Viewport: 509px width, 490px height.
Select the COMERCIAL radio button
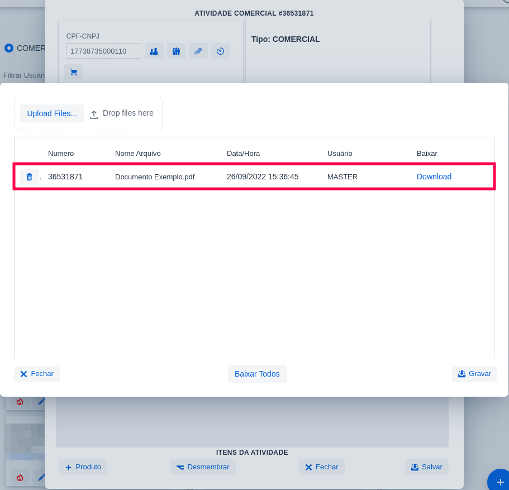click(9, 48)
